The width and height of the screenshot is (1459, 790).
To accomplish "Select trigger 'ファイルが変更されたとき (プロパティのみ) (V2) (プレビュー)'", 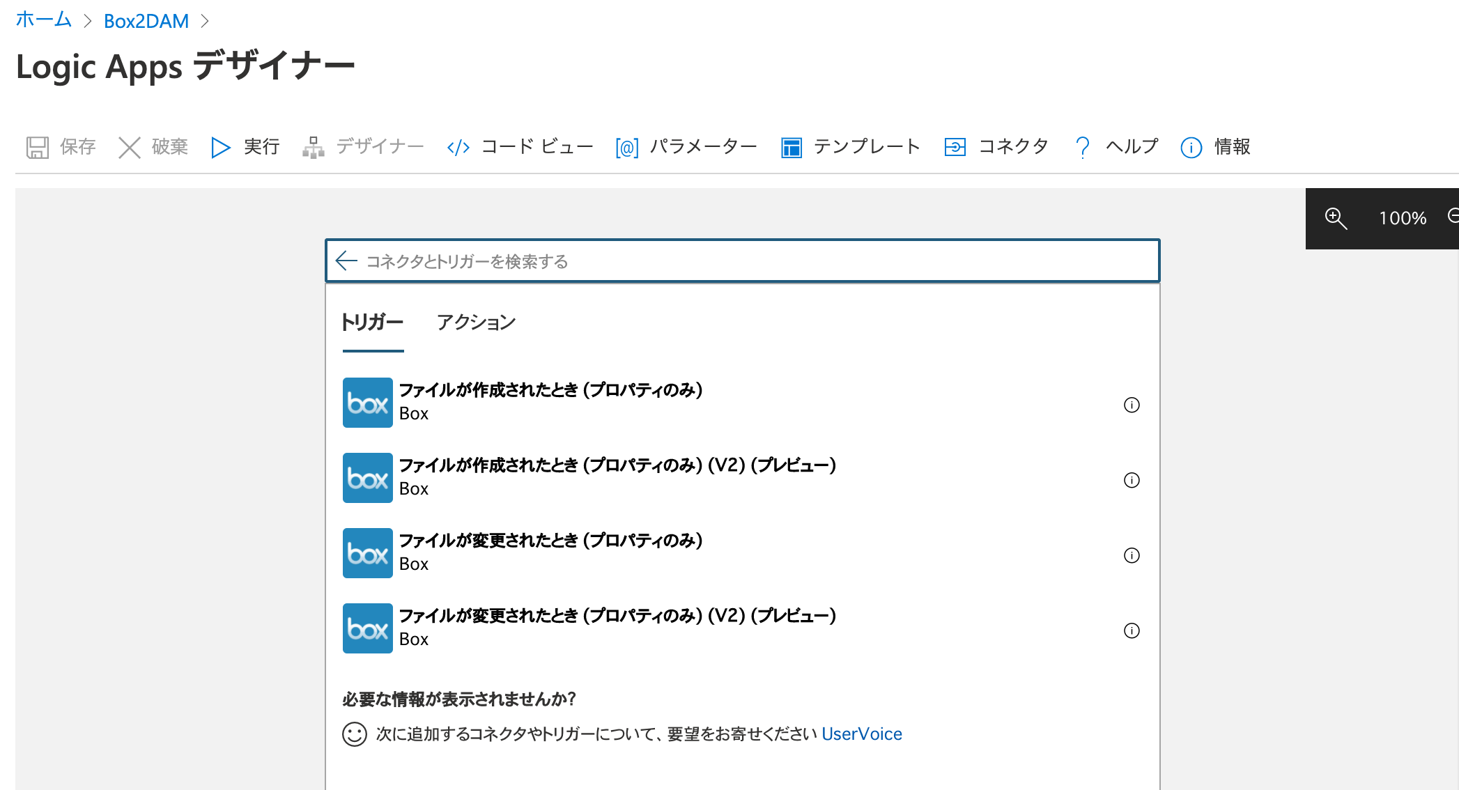I will point(743,628).
